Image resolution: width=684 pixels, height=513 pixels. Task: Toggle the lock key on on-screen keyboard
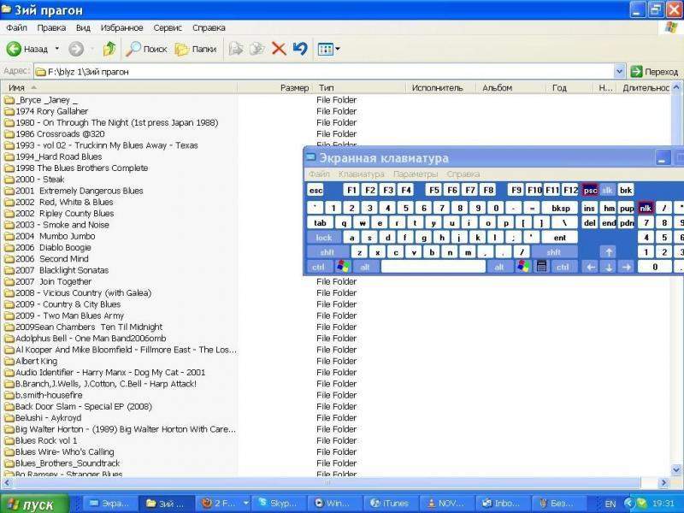click(324, 238)
